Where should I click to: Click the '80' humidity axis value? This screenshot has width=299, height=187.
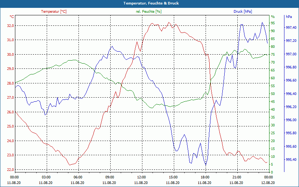coord(273,47)
